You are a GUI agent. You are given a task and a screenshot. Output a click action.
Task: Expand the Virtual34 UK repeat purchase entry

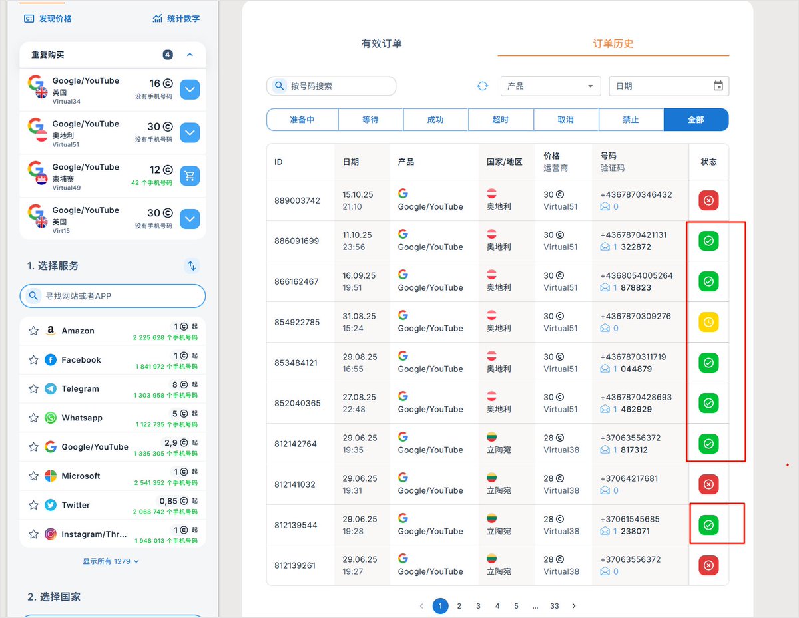pyautogui.click(x=190, y=88)
